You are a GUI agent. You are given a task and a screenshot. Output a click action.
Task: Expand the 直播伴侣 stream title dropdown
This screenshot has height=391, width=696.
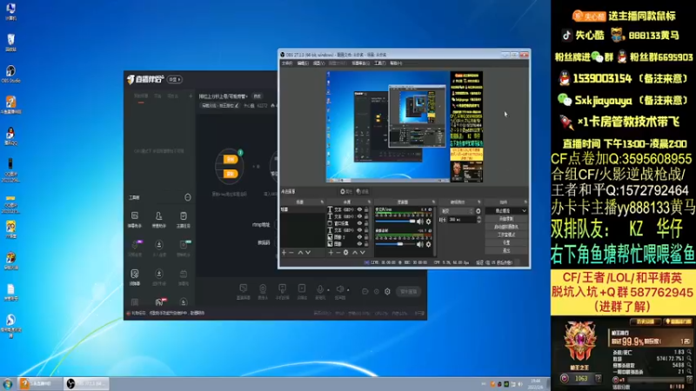tap(245, 96)
